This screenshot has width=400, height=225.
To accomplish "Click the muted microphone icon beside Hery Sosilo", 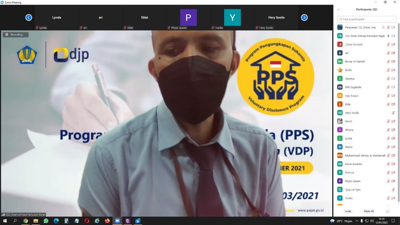I will [x=393, y=113].
